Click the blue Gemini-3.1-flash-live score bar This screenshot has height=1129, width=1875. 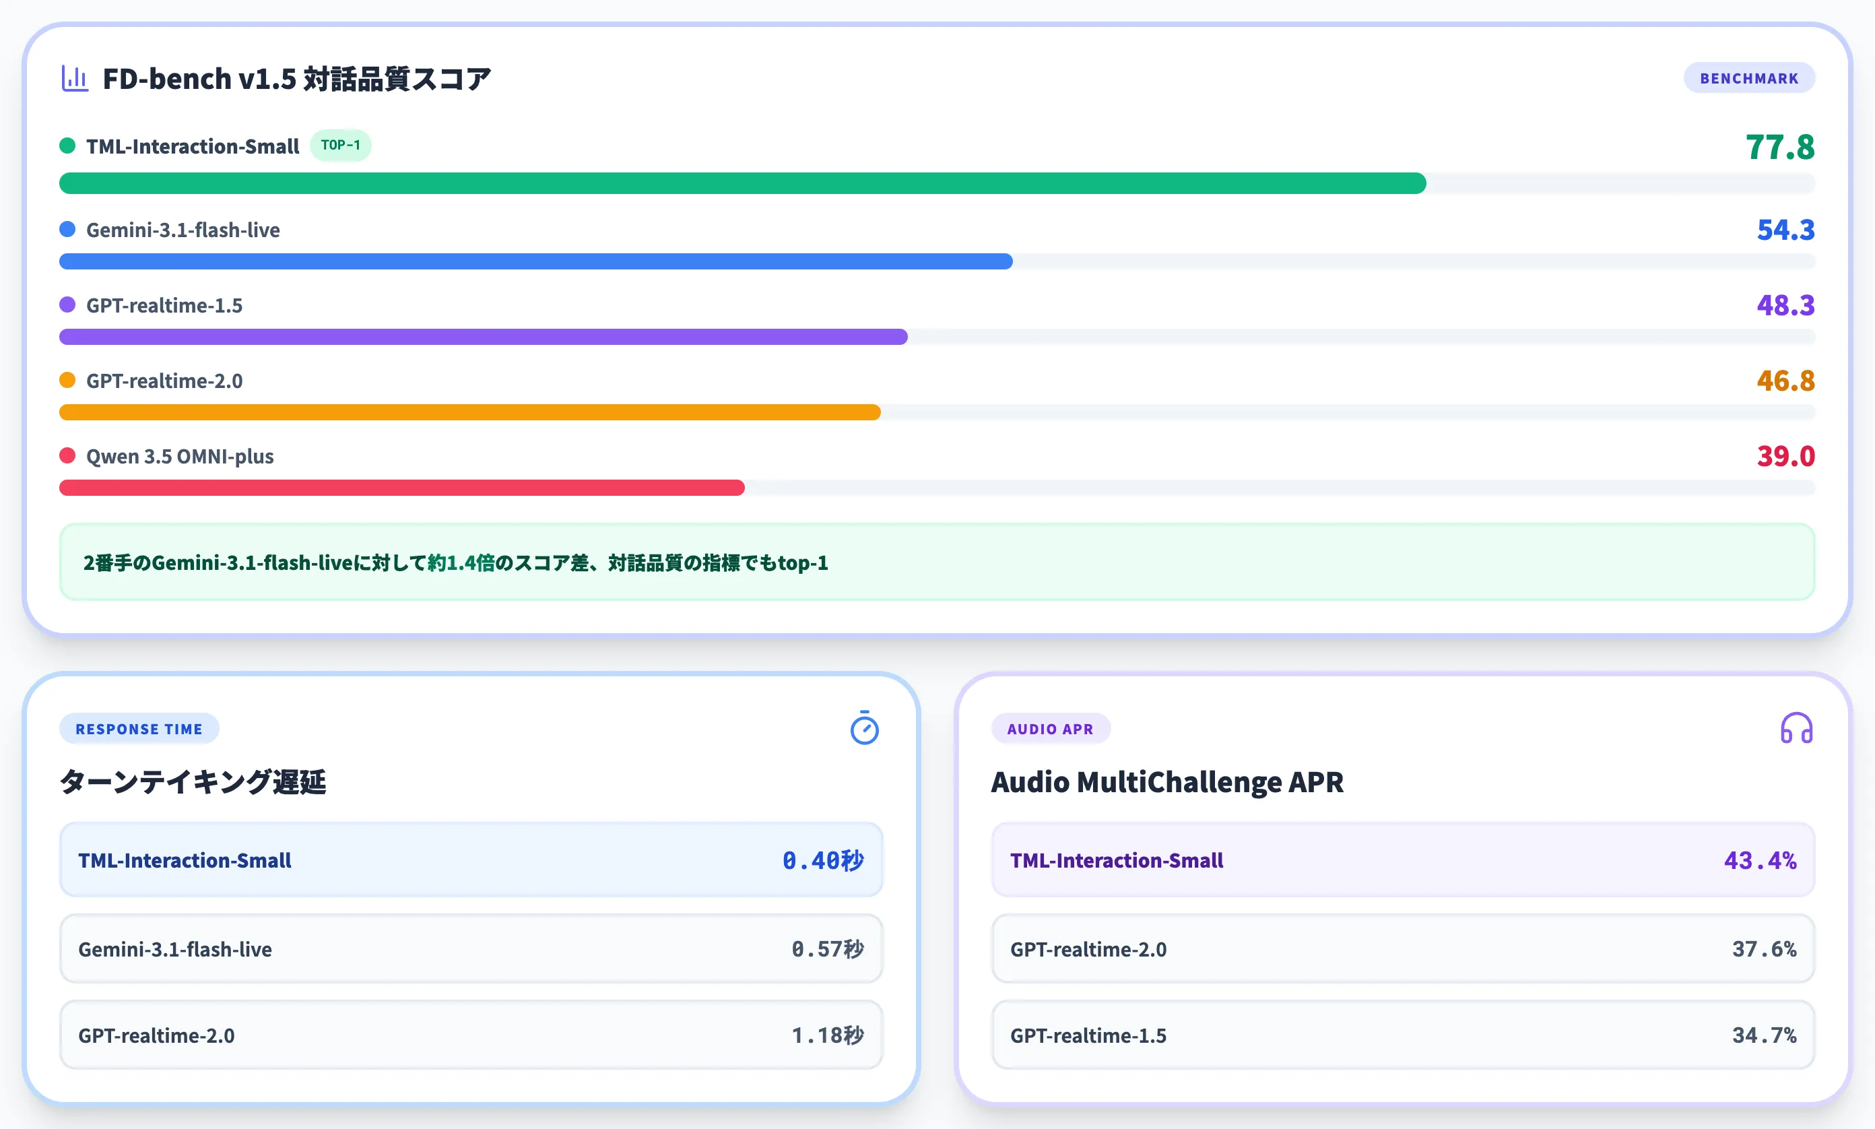click(x=536, y=262)
